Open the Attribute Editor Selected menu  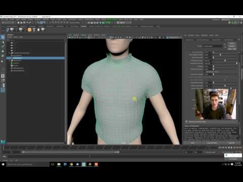tap(191, 35)
